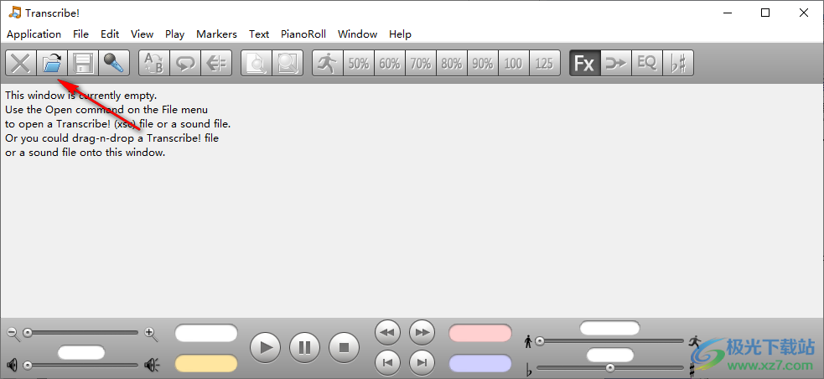Click the running man speed icon
824x379 pixels.
(328, 64)
